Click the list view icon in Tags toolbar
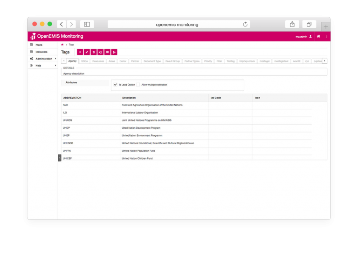 tap(107, 52)
